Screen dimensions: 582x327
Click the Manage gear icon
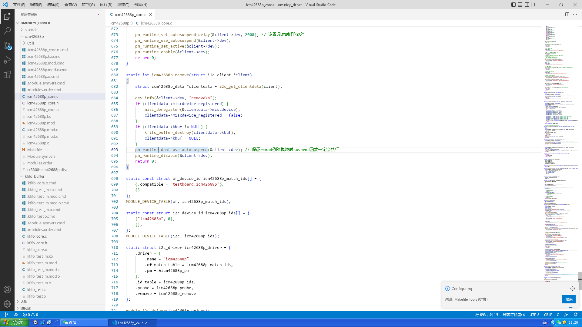7,304
